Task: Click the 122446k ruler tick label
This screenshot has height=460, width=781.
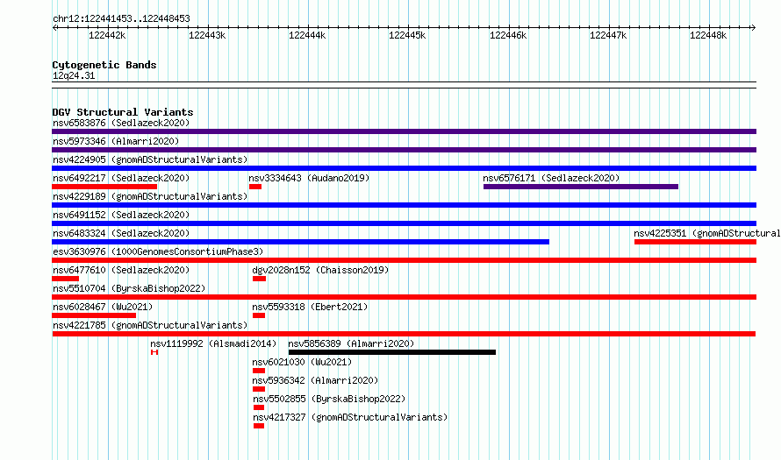Action: (x=508, y=35)
